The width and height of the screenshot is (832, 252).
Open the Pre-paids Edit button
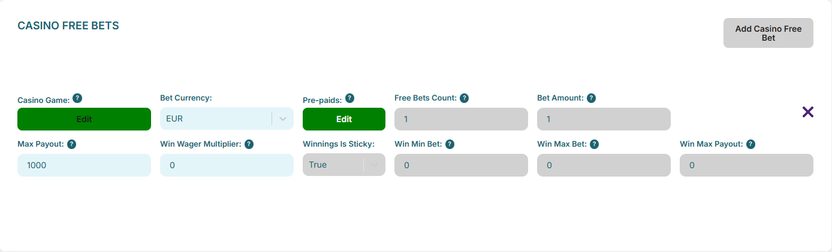(344, 119)
